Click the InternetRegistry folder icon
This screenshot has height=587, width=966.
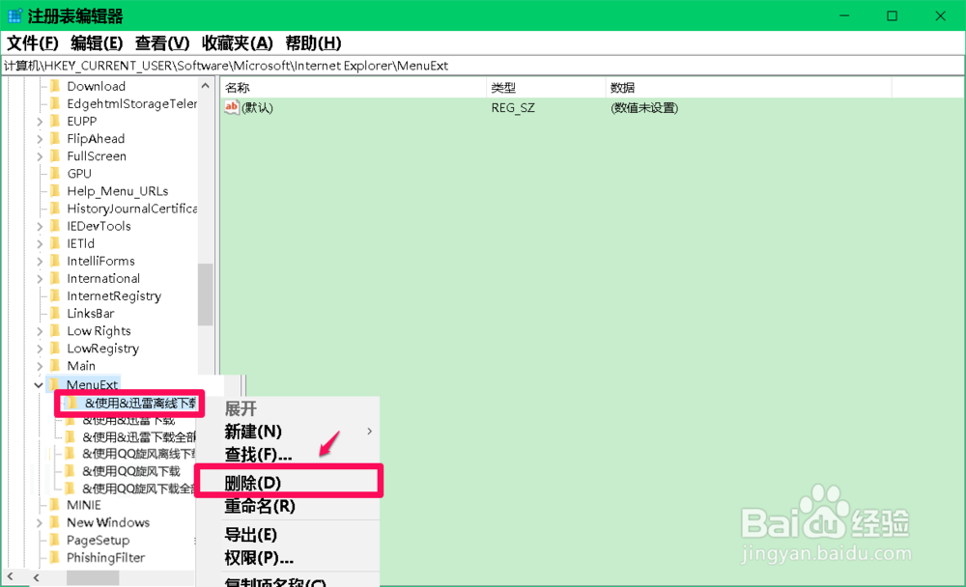click(x=55, y=295)
